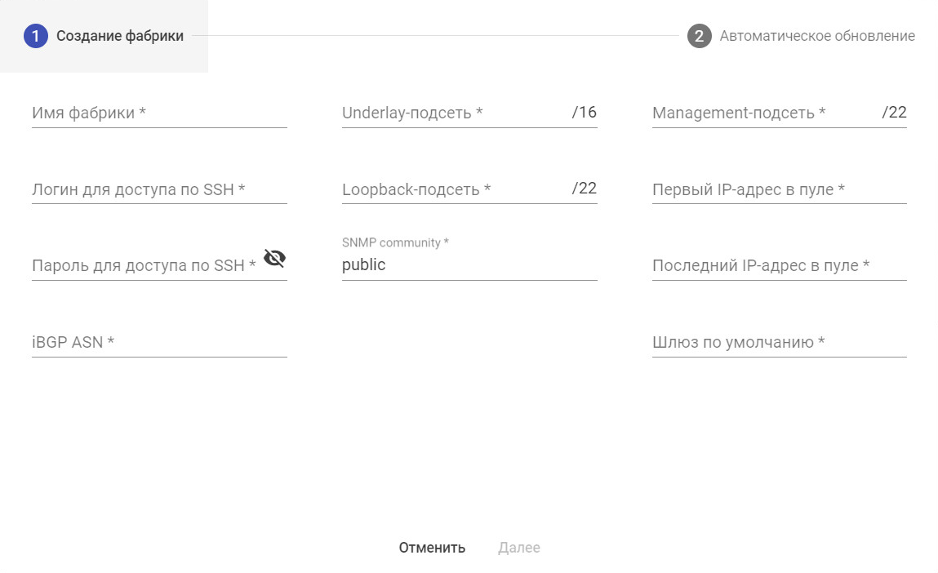Click the /22 suffix on Management subnet
938x573 pixels.
point(895,113)
